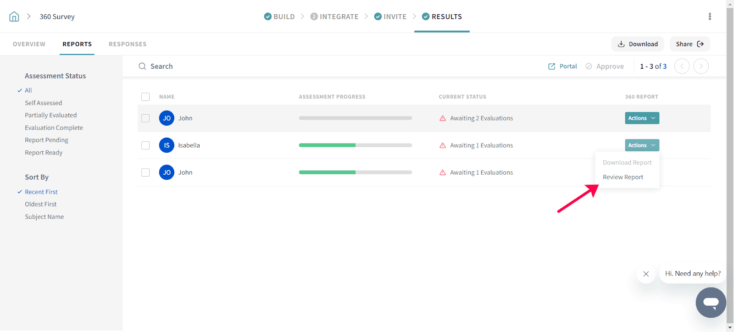Click the search magnifier icon
The height and width of the screenshot is (332, 734).
pos(142,66)
